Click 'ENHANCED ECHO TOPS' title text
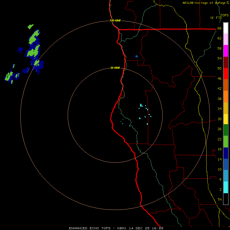The height and width of the screenshot is (230, 230). (90, 228)
